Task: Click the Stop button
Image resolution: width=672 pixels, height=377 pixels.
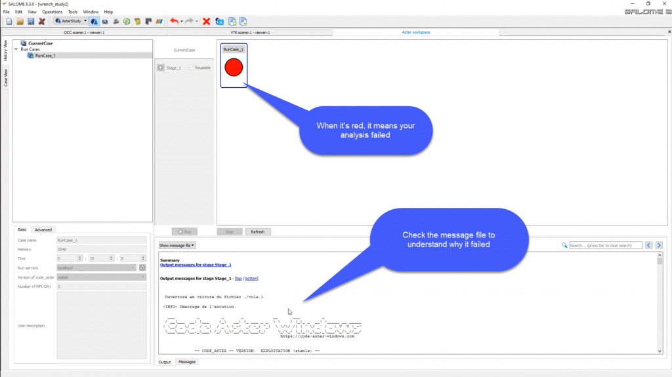Action: coord(229,231)
